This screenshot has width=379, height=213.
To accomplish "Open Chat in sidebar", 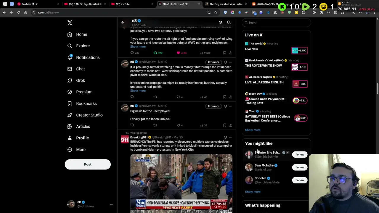I will 76,69.
